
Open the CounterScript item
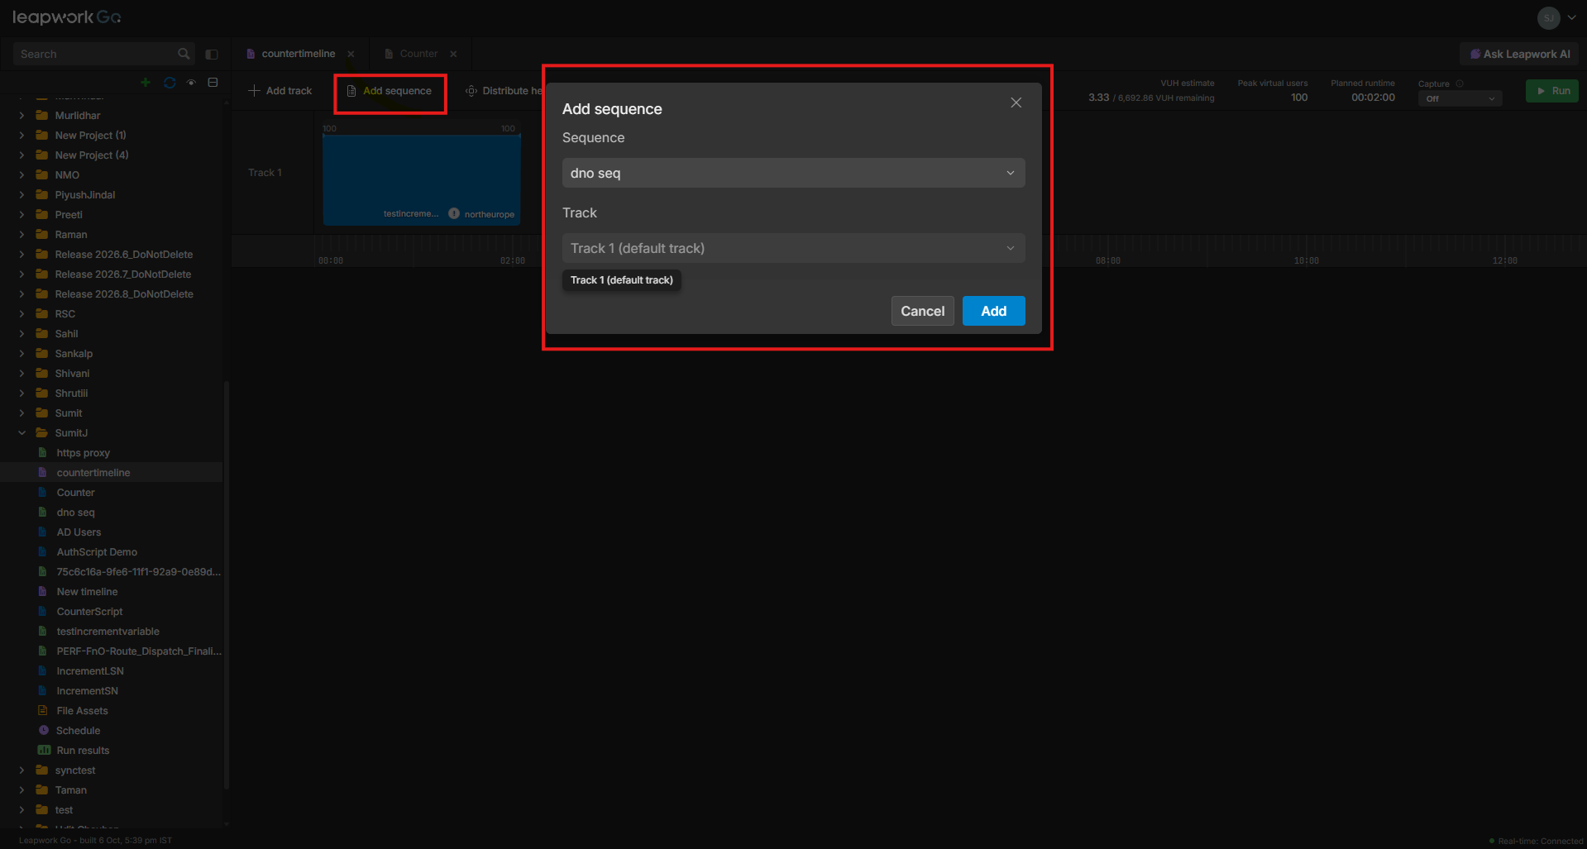pyautogui.click(x=89, y=612)
